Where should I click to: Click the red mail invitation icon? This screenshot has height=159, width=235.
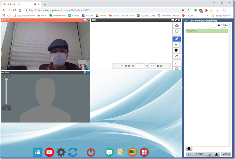click(x=49, y=152)
